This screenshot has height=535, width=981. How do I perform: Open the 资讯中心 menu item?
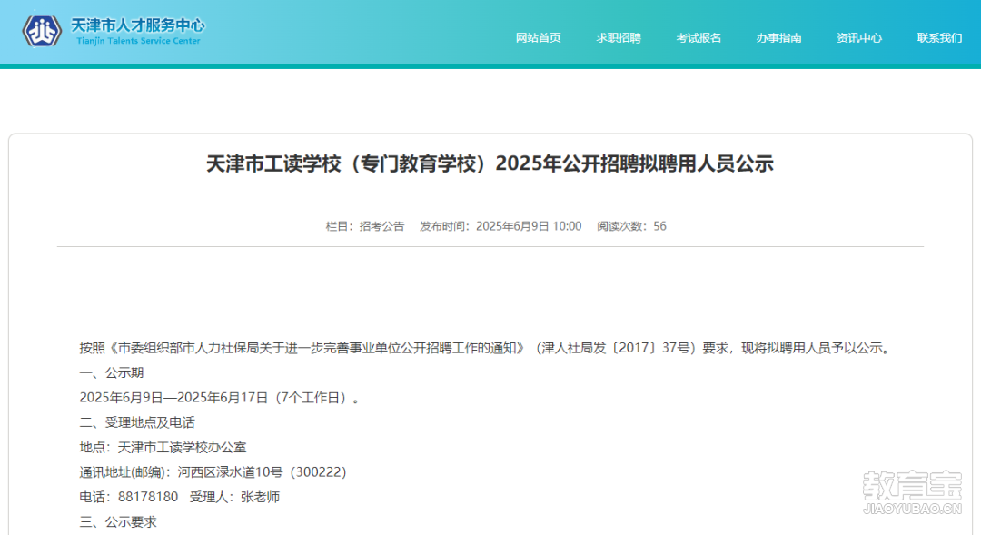859,37
